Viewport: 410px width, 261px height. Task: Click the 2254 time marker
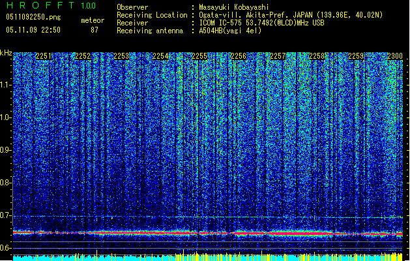[160, 56]
